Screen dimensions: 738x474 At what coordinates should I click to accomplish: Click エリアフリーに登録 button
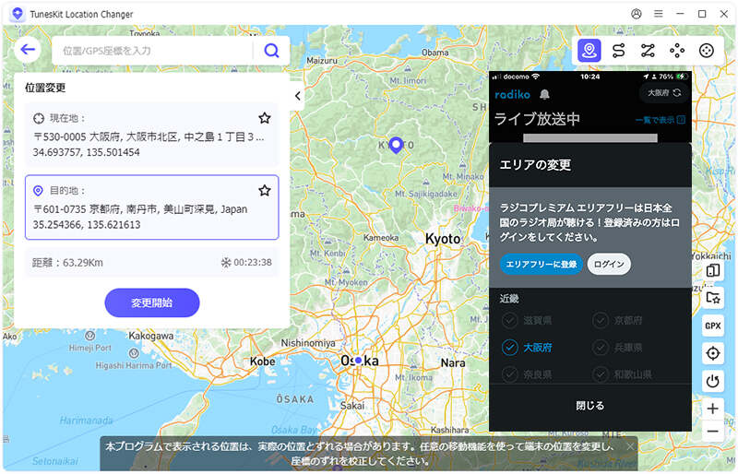(x=542, y=264)
